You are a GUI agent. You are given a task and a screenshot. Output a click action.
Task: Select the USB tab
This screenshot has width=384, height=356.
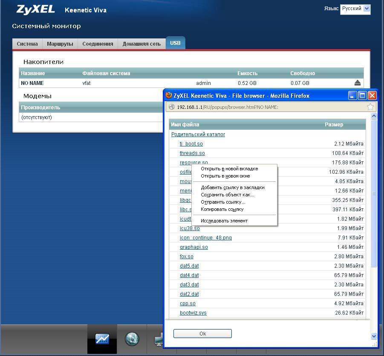pos(175,43)
